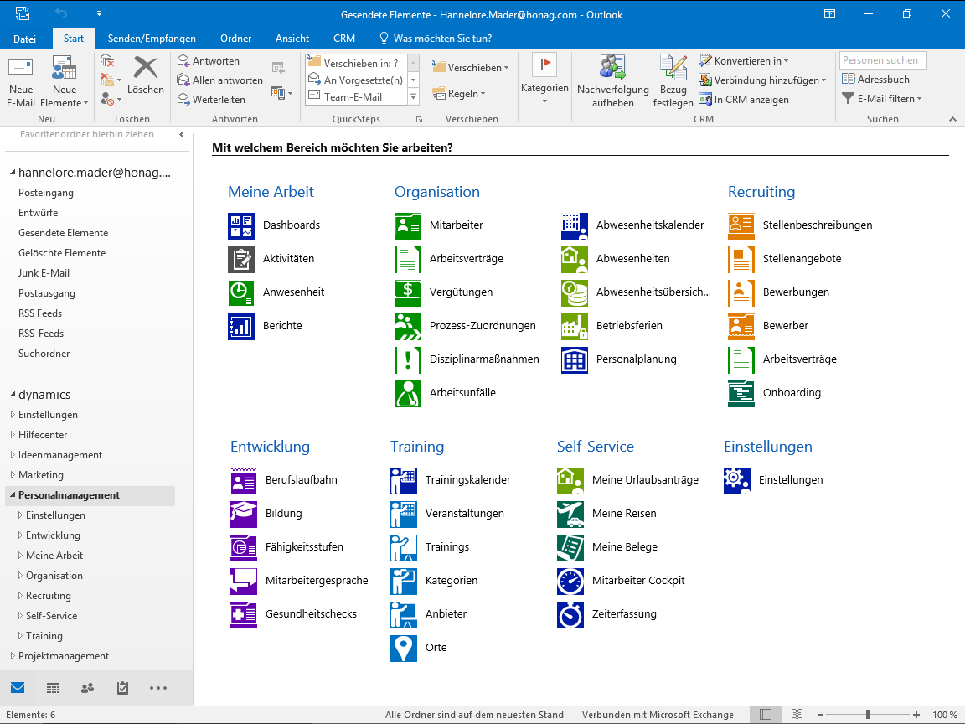Expand the Projektmanagement folder
Viewport: 965px width, 724px height.
coord(13,656)
